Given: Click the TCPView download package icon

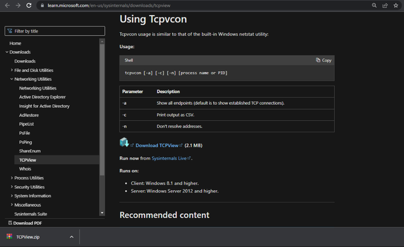Looking at the screenshot, I should click(124, 143).
